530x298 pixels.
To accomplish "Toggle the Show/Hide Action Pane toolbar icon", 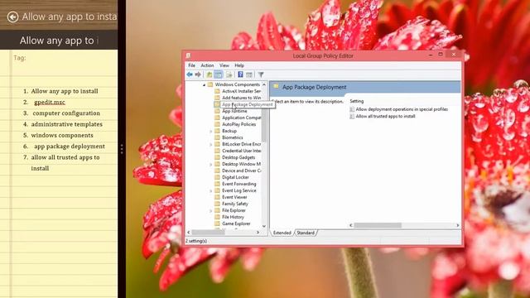I will coord(249,74).
